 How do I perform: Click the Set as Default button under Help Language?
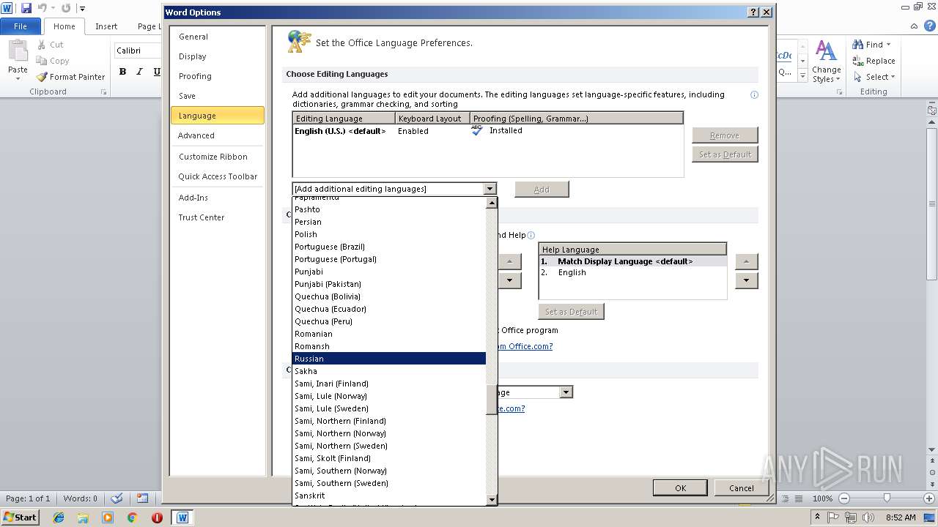571,312
